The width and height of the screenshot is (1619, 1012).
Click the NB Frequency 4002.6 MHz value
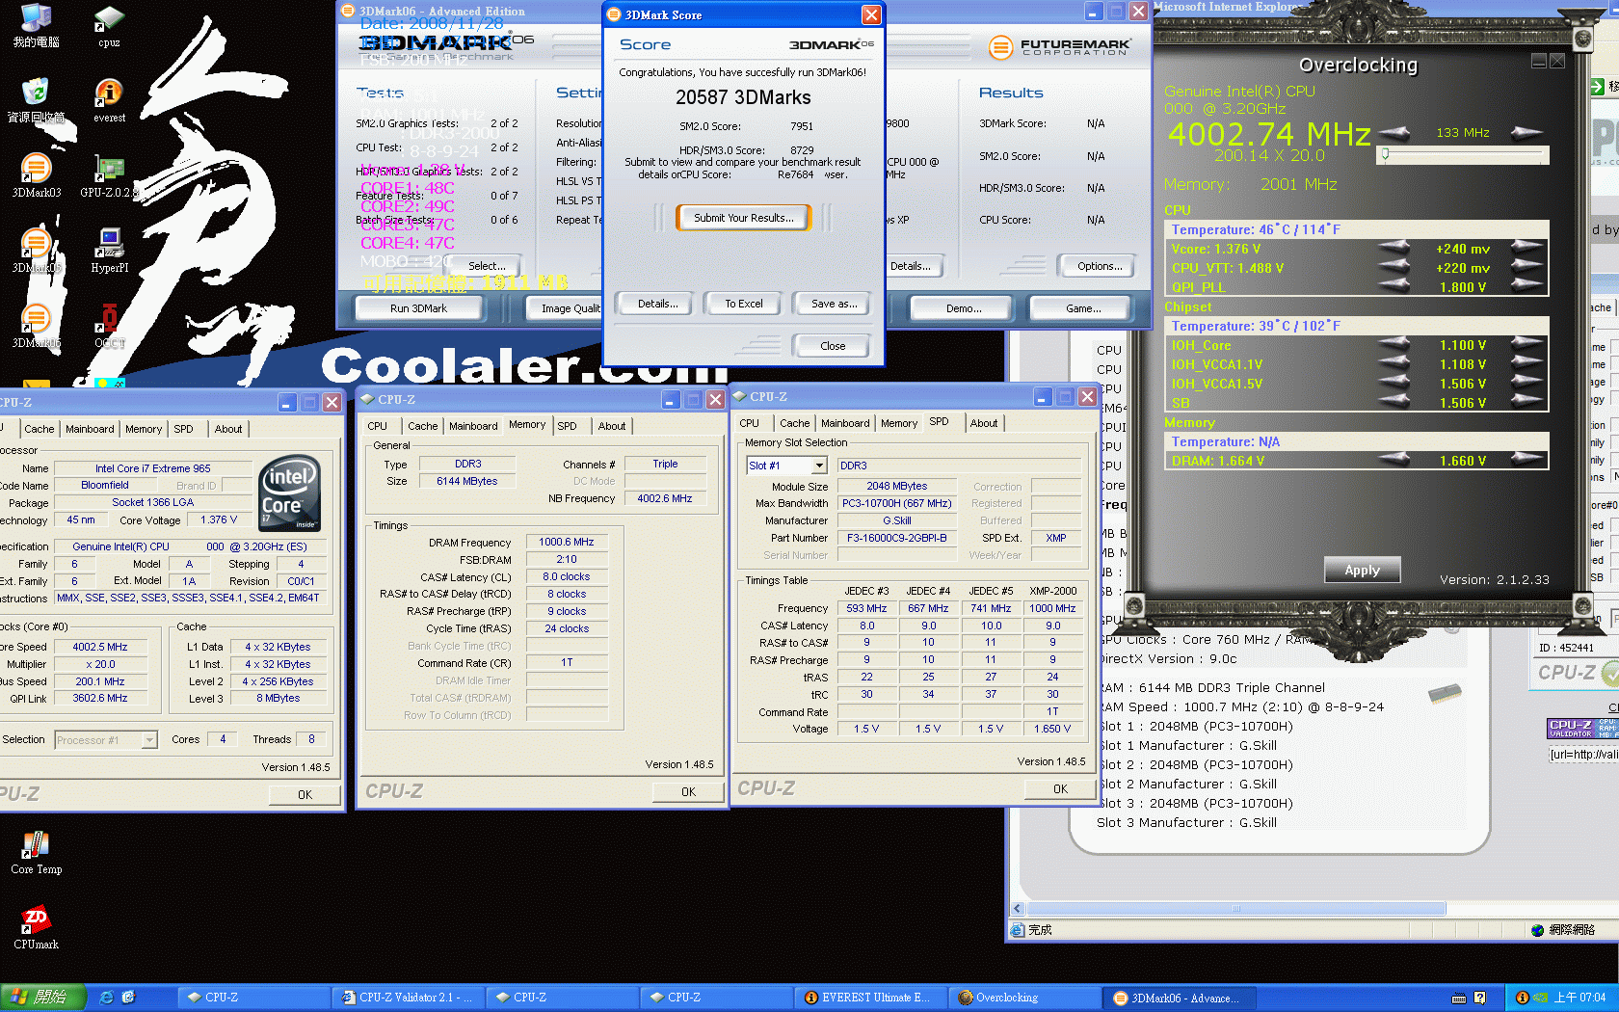coord(665,498)
